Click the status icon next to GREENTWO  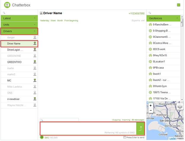pyautogui.click(x=35, y=62)
